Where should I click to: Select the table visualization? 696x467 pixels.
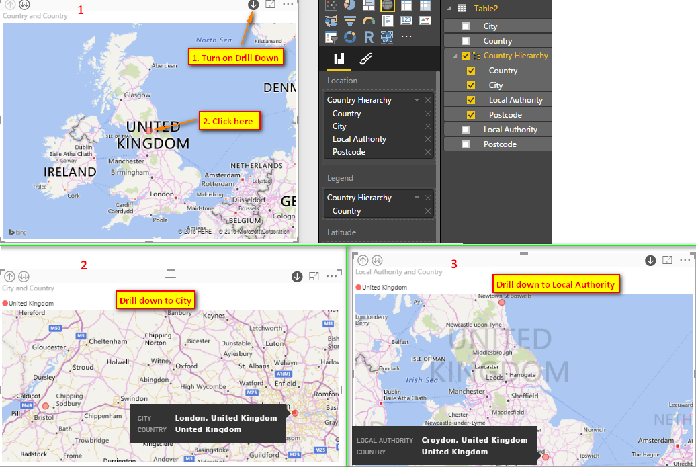point(406,5)
